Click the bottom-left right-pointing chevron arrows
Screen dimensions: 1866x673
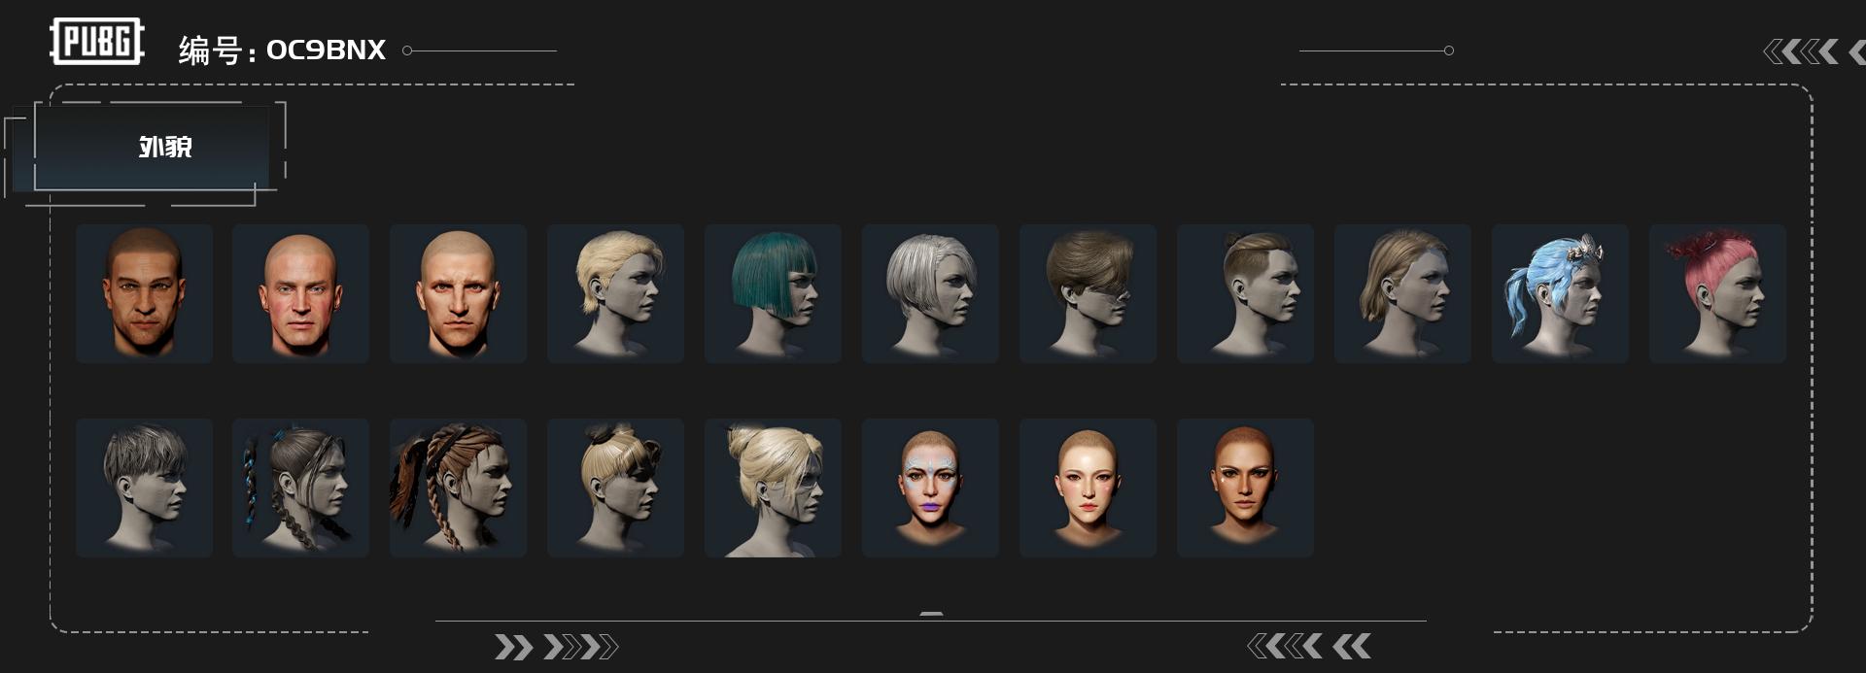(x=556, y=647)
